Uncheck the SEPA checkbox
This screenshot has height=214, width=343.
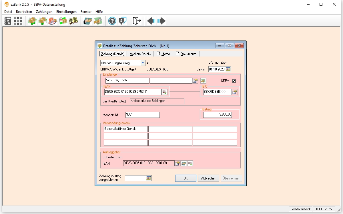(234, 81)
